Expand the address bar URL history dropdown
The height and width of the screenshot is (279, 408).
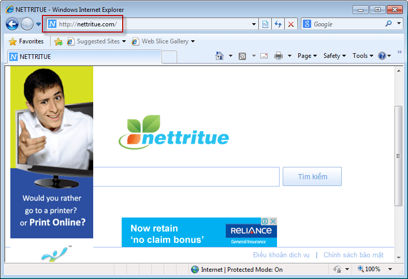pyautogui.click(x=254, y=24)
